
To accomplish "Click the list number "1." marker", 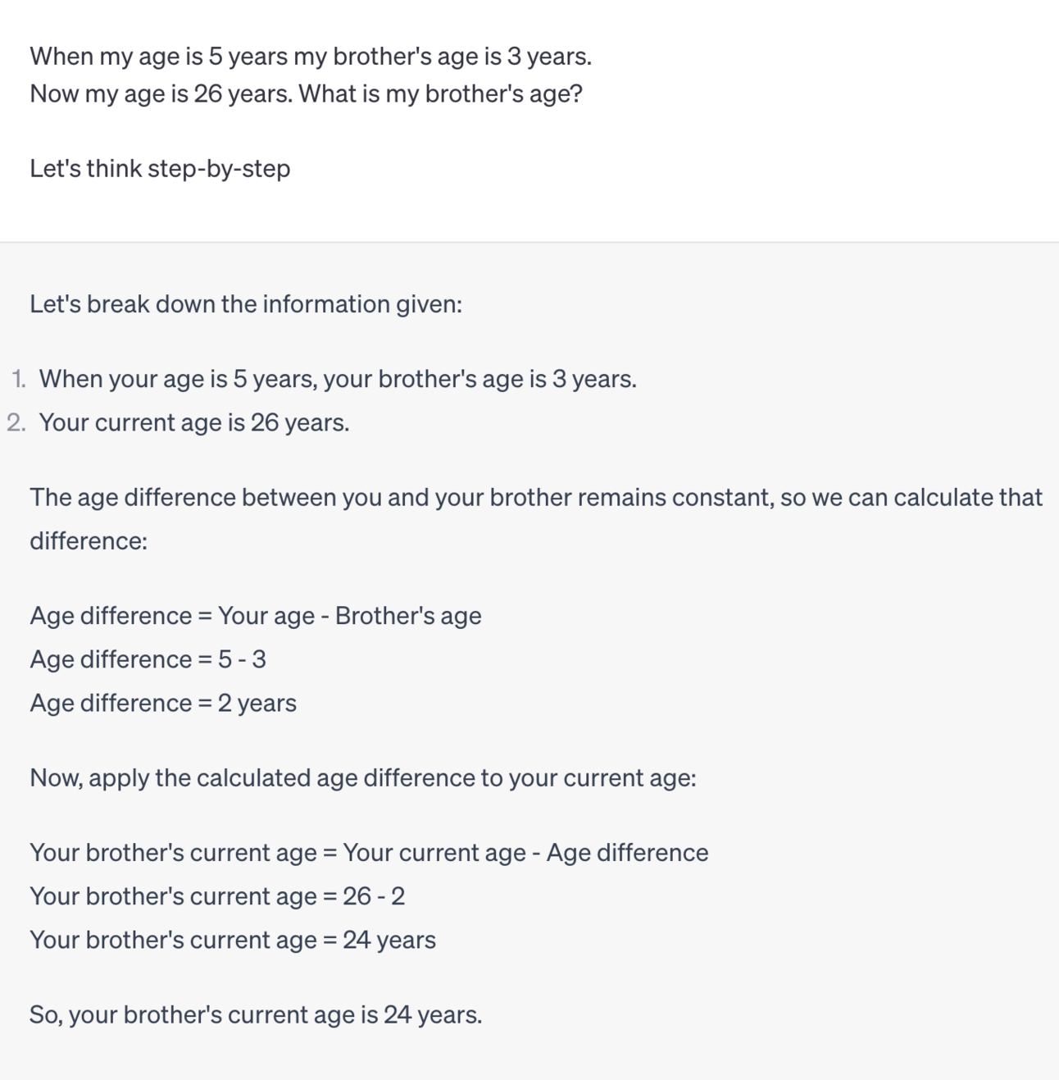I will [x=18, y=379].
